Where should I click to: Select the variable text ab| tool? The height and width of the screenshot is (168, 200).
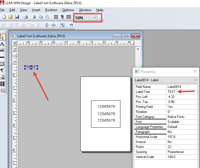(2, 50)
